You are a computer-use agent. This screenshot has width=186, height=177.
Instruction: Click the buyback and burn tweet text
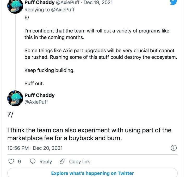pyautogui.click(x=89, y=134)
